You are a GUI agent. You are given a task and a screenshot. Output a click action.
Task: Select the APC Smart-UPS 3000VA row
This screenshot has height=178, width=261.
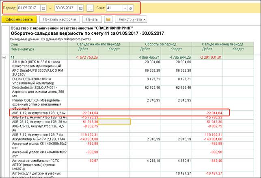(32, 72)
